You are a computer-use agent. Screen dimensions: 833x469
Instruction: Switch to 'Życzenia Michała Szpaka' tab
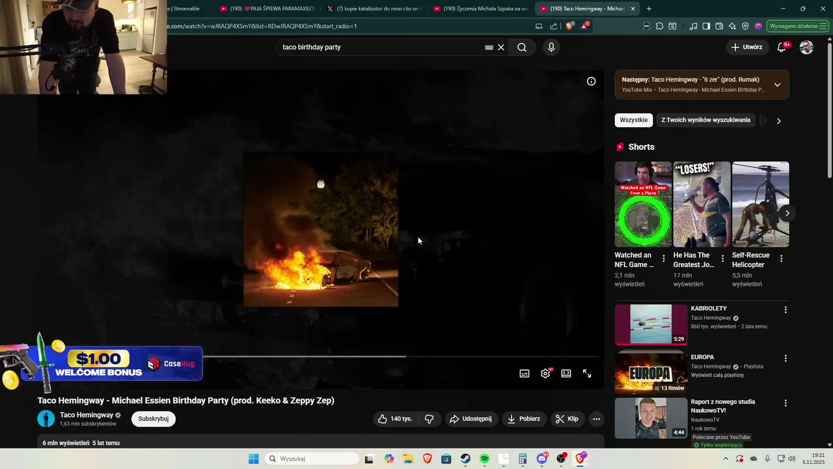[x=480, y=8]
